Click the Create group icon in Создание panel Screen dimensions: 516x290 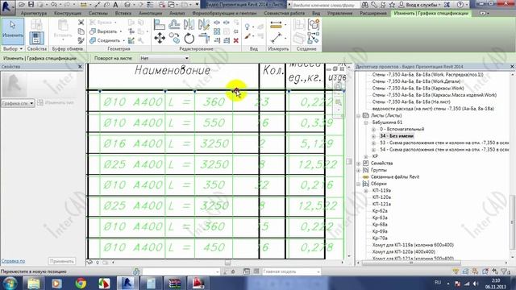(x=314, y=25)
